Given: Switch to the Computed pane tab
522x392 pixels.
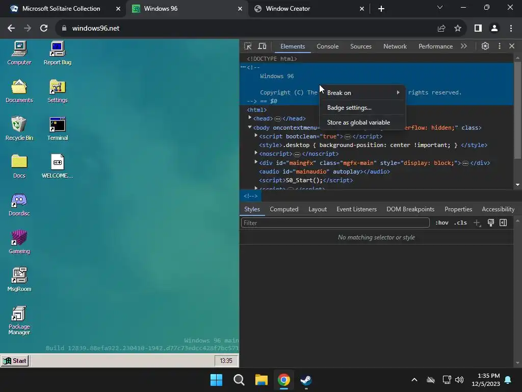Looking at the screenshot, I should pos(284,209).
